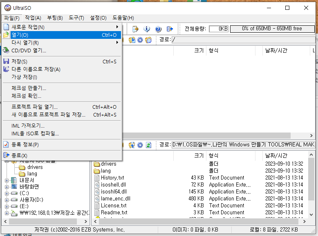
Task: Click the exit door icon in toolbar
Action: coord(170,29)
